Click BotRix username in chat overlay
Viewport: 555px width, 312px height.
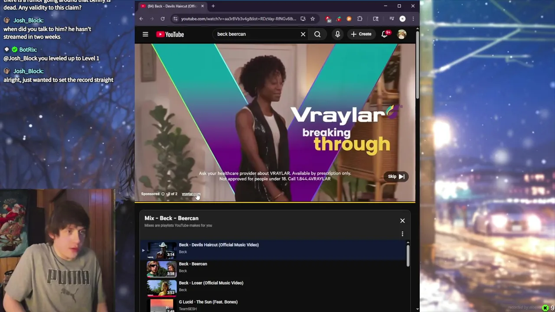[x=28, y=49]
